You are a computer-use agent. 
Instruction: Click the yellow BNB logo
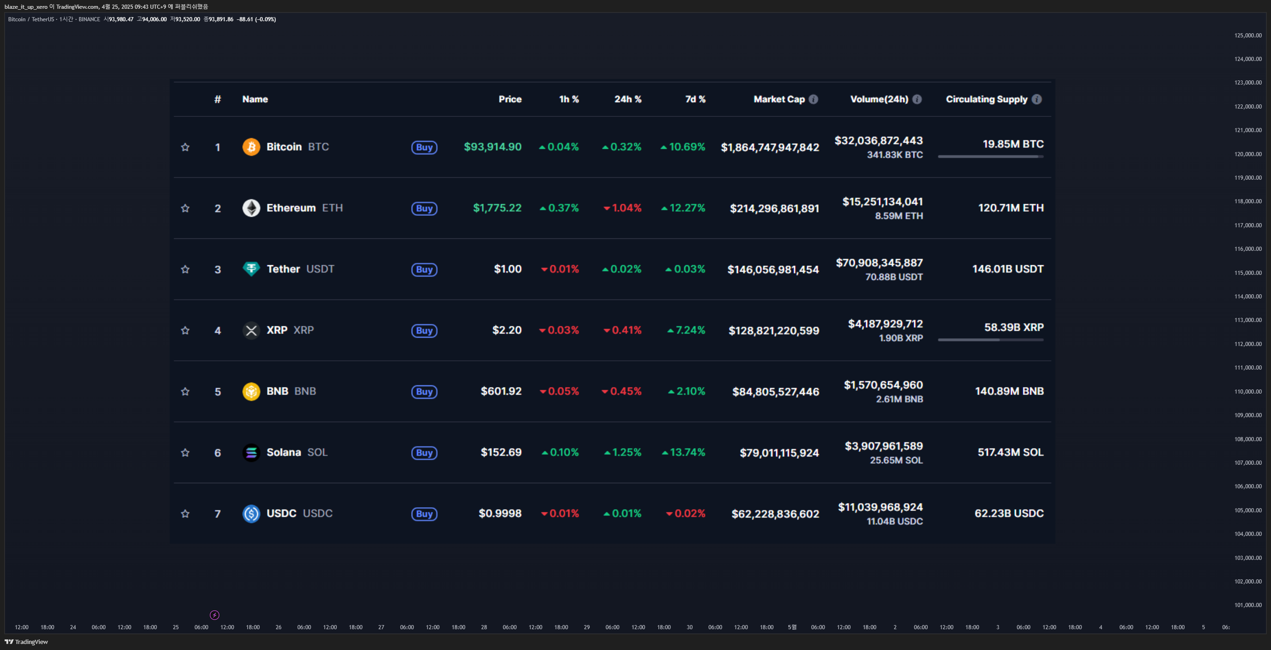tap(251, 391)
